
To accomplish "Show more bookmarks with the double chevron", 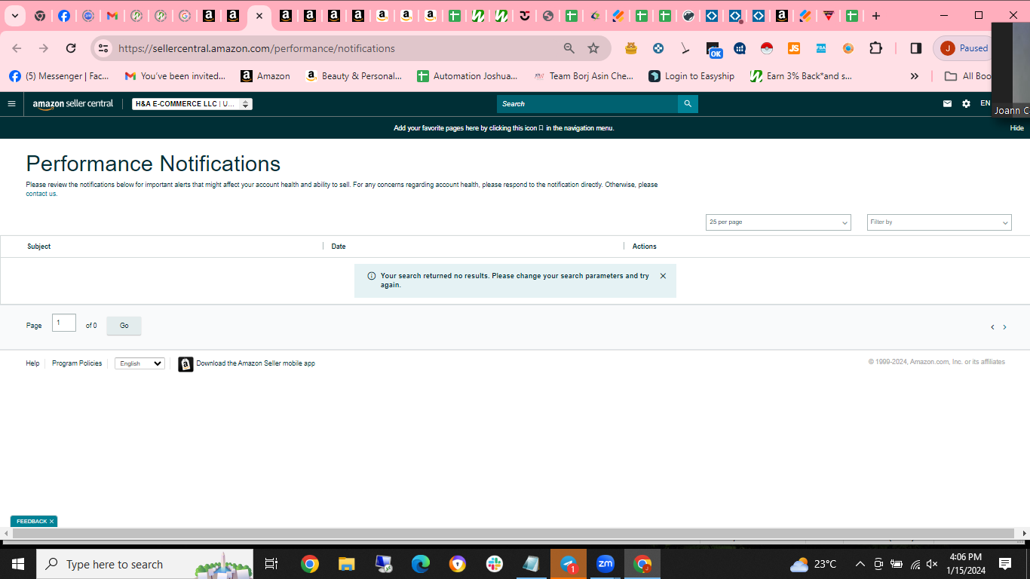I will (x=915, y=76).
